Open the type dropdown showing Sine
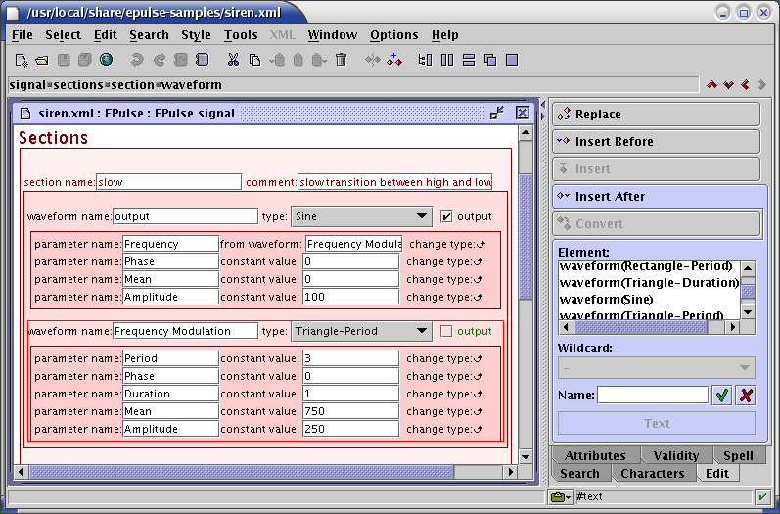This screenshot has height=514, width=780. 362,217
